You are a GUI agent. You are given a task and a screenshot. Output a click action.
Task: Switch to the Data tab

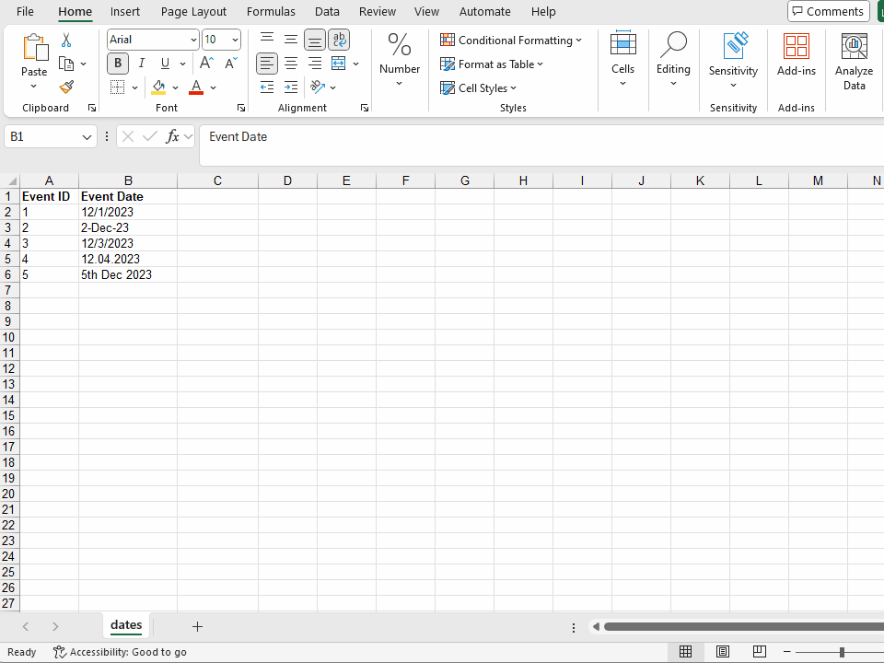(x=327, y=11)
